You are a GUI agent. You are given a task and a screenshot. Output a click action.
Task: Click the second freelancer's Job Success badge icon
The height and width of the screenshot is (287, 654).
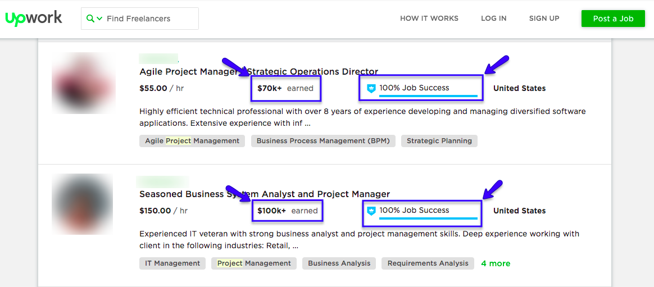[371, 211]
